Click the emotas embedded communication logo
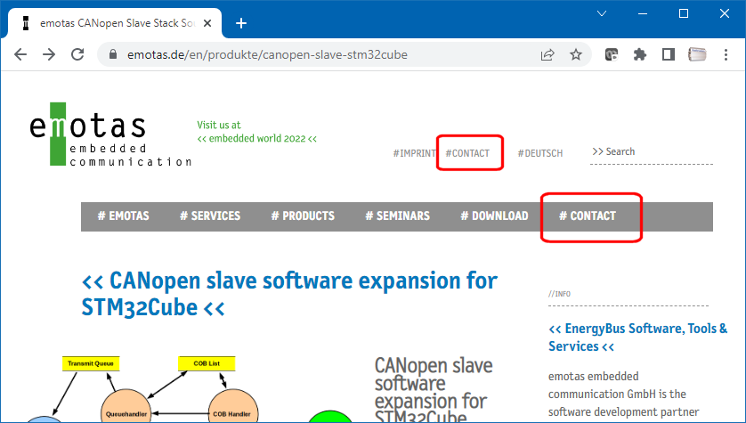This screenshot has width=746, height=423. point(110,134)
